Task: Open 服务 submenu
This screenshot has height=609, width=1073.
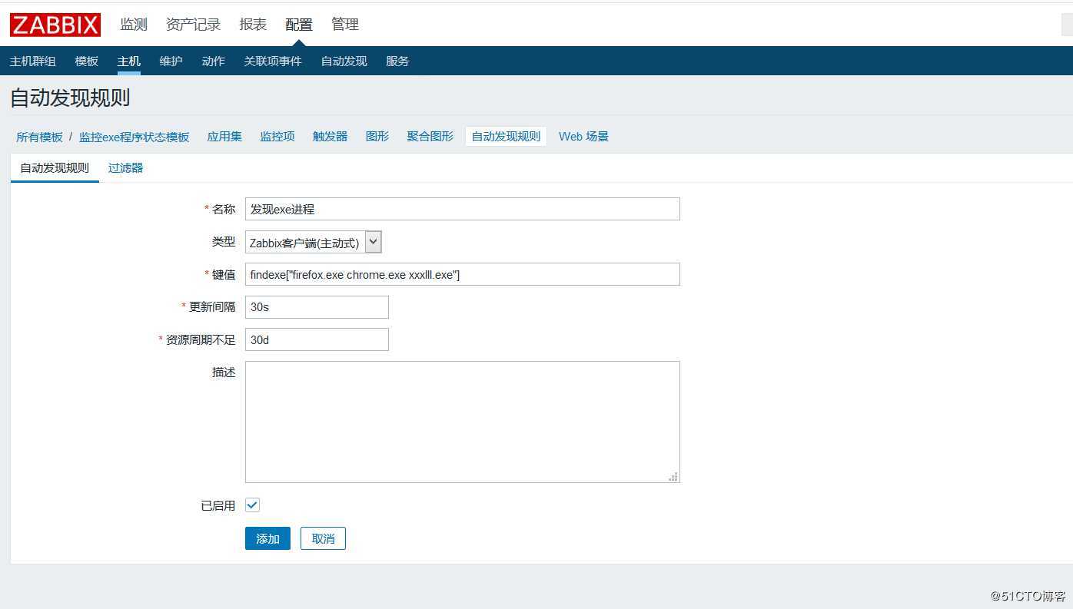Action: [398, 61]
